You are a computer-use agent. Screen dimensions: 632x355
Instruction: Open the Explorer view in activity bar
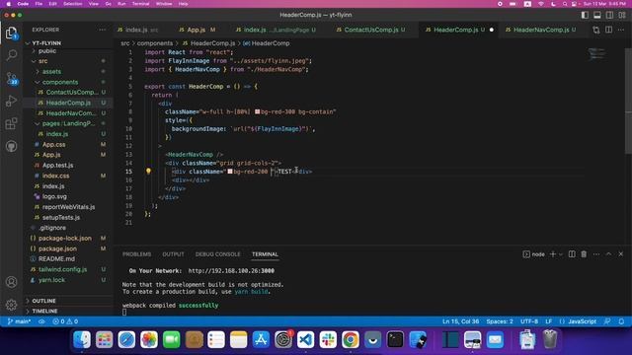(x=11, y=33)
